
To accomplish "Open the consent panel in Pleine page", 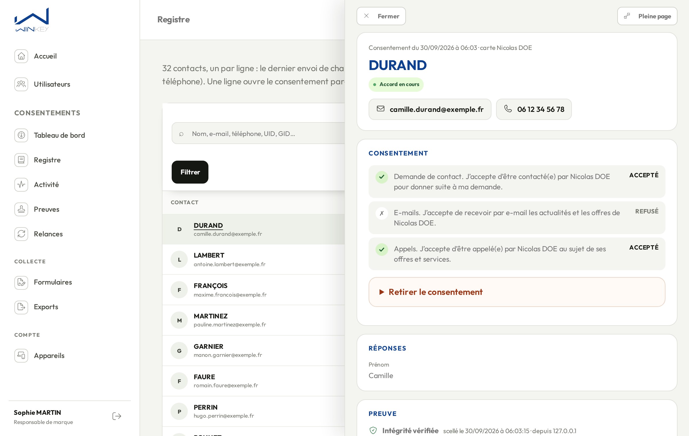I will tap(647, 16).
